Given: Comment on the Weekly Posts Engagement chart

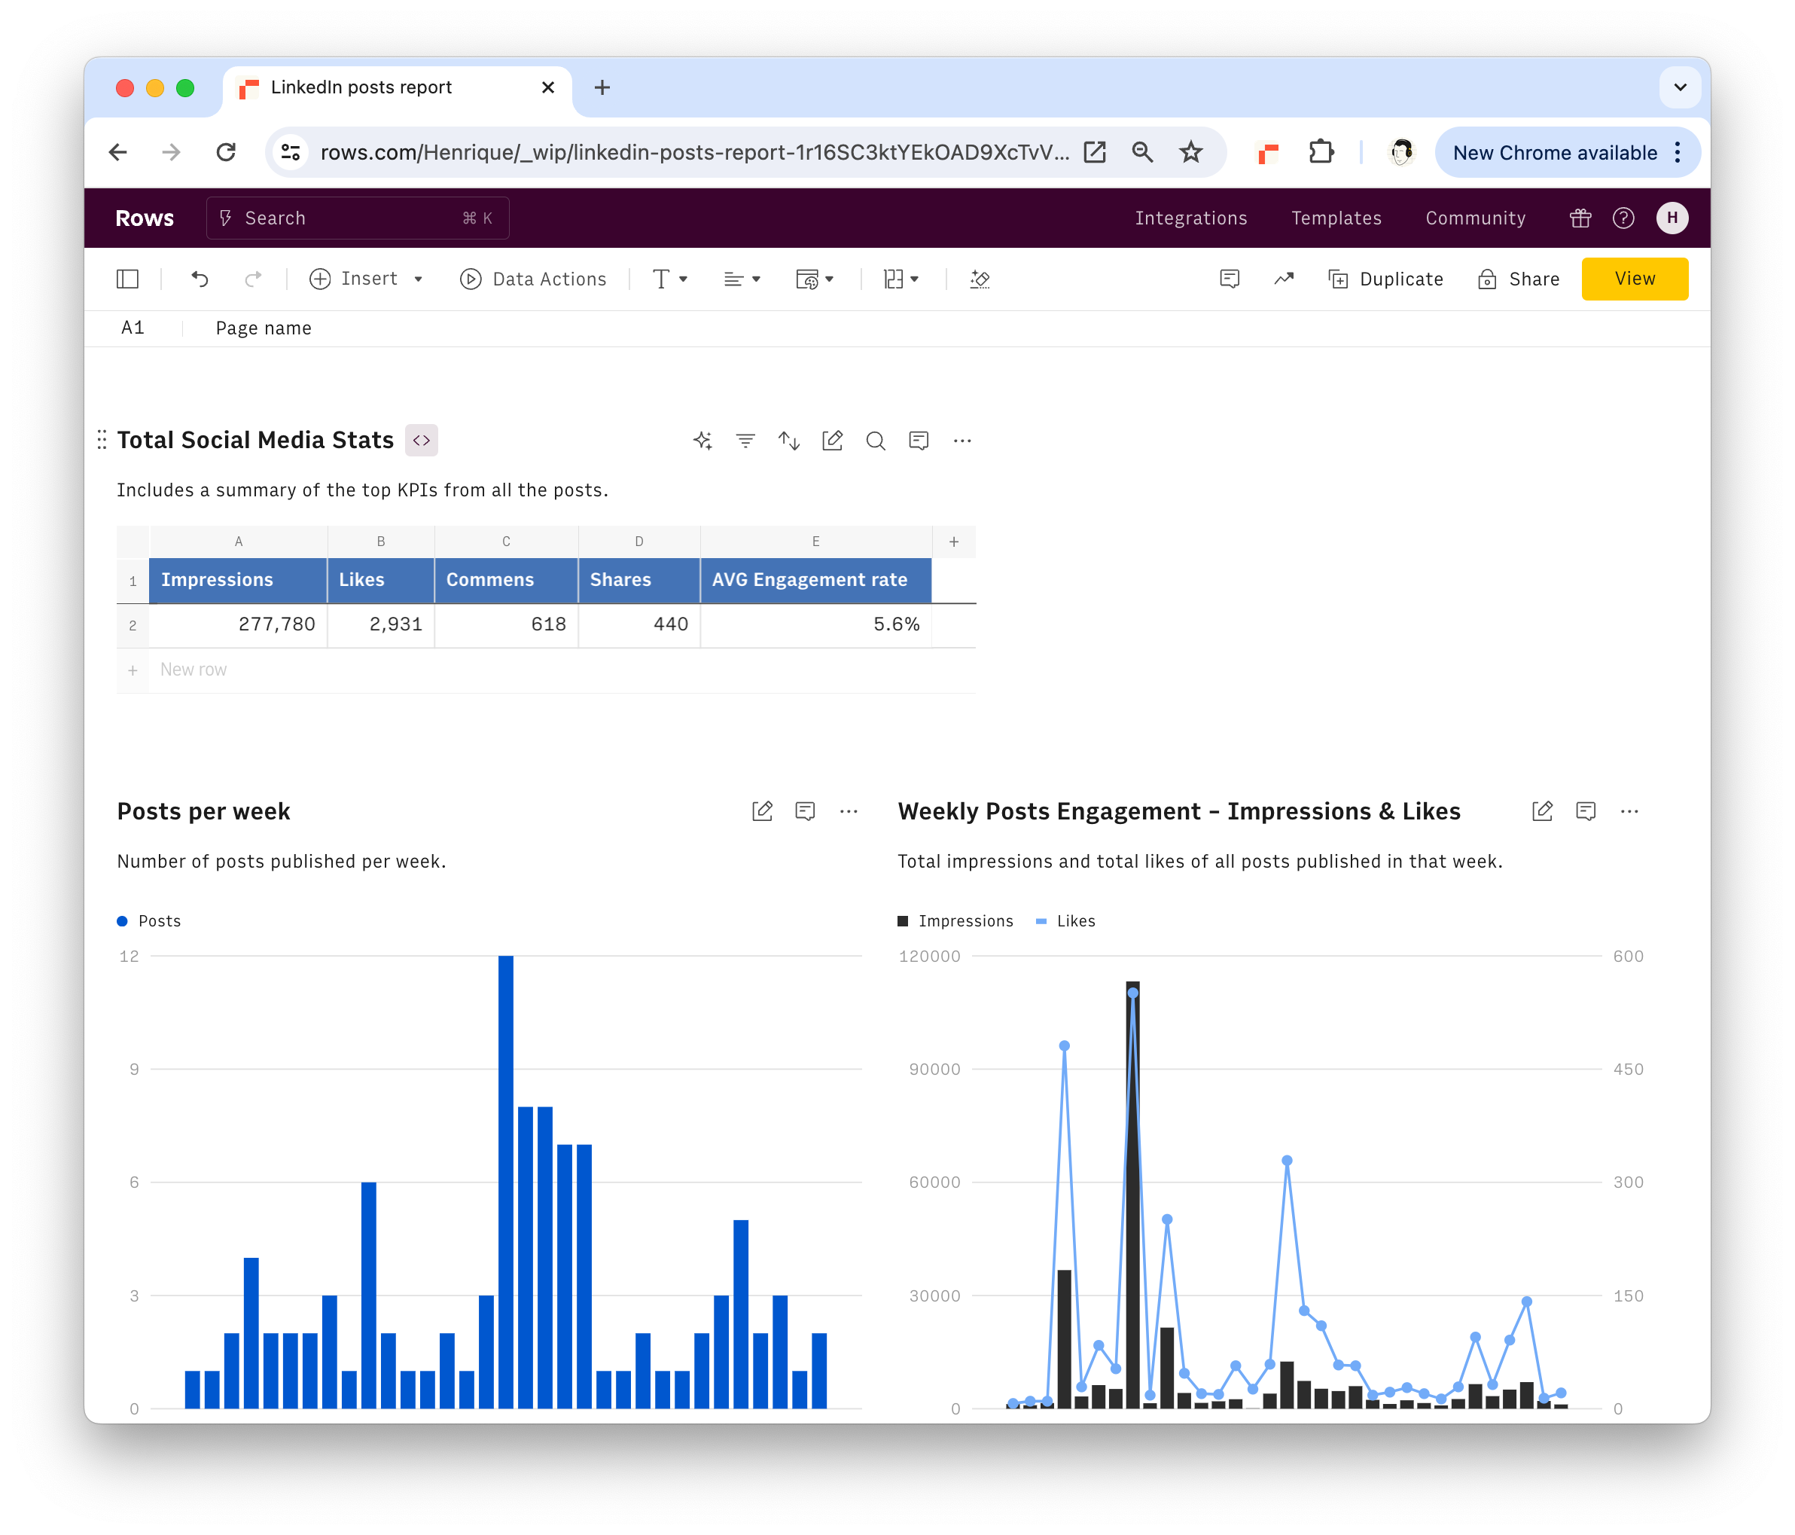Looking at the screenshot, I should (x=1586, y=811).
